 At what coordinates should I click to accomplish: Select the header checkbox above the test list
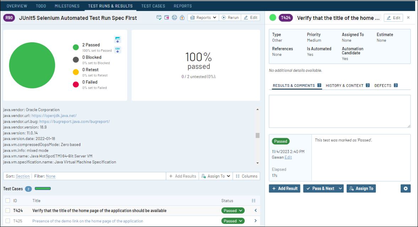7,200
